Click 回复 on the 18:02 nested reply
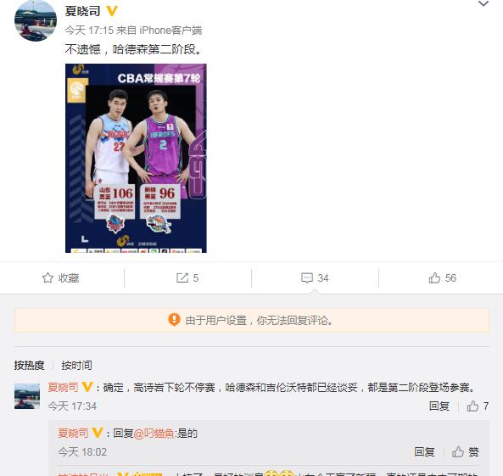The height and width of the screenshot is (476, 503). tap(424, 452)
